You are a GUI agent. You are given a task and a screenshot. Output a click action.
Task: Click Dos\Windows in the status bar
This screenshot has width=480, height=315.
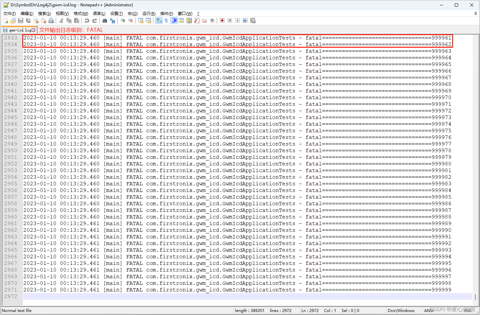click(x=402, y=310)
